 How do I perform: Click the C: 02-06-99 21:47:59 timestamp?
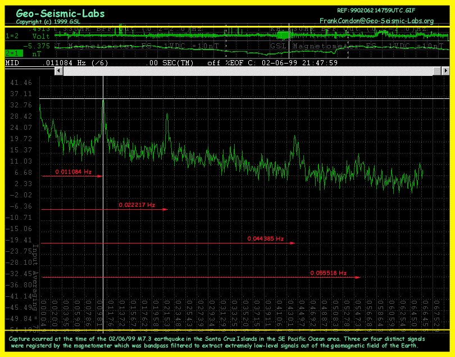pos(293,63)
